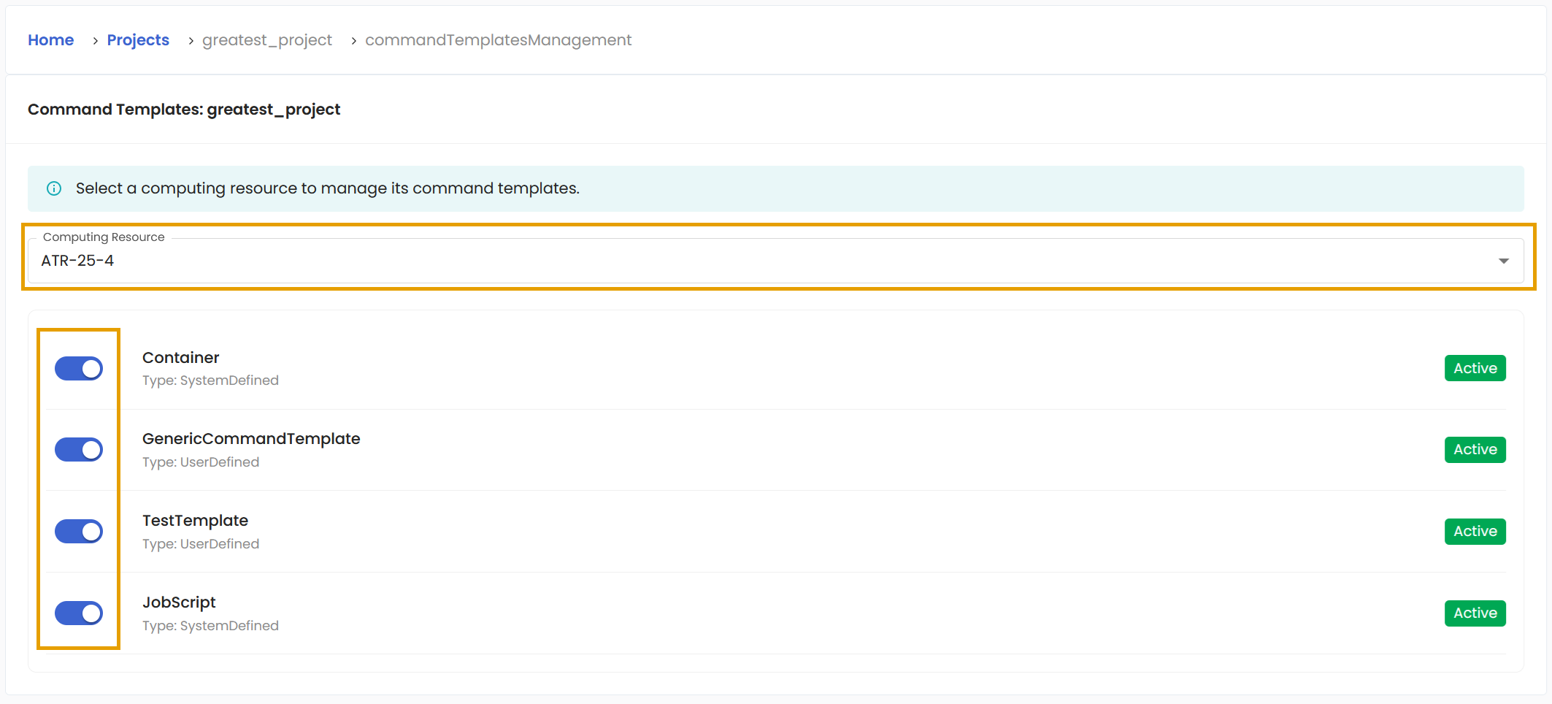Toggle off the Container template switch
Screen dimensions: 1552x704
click(x=79, y=369)
